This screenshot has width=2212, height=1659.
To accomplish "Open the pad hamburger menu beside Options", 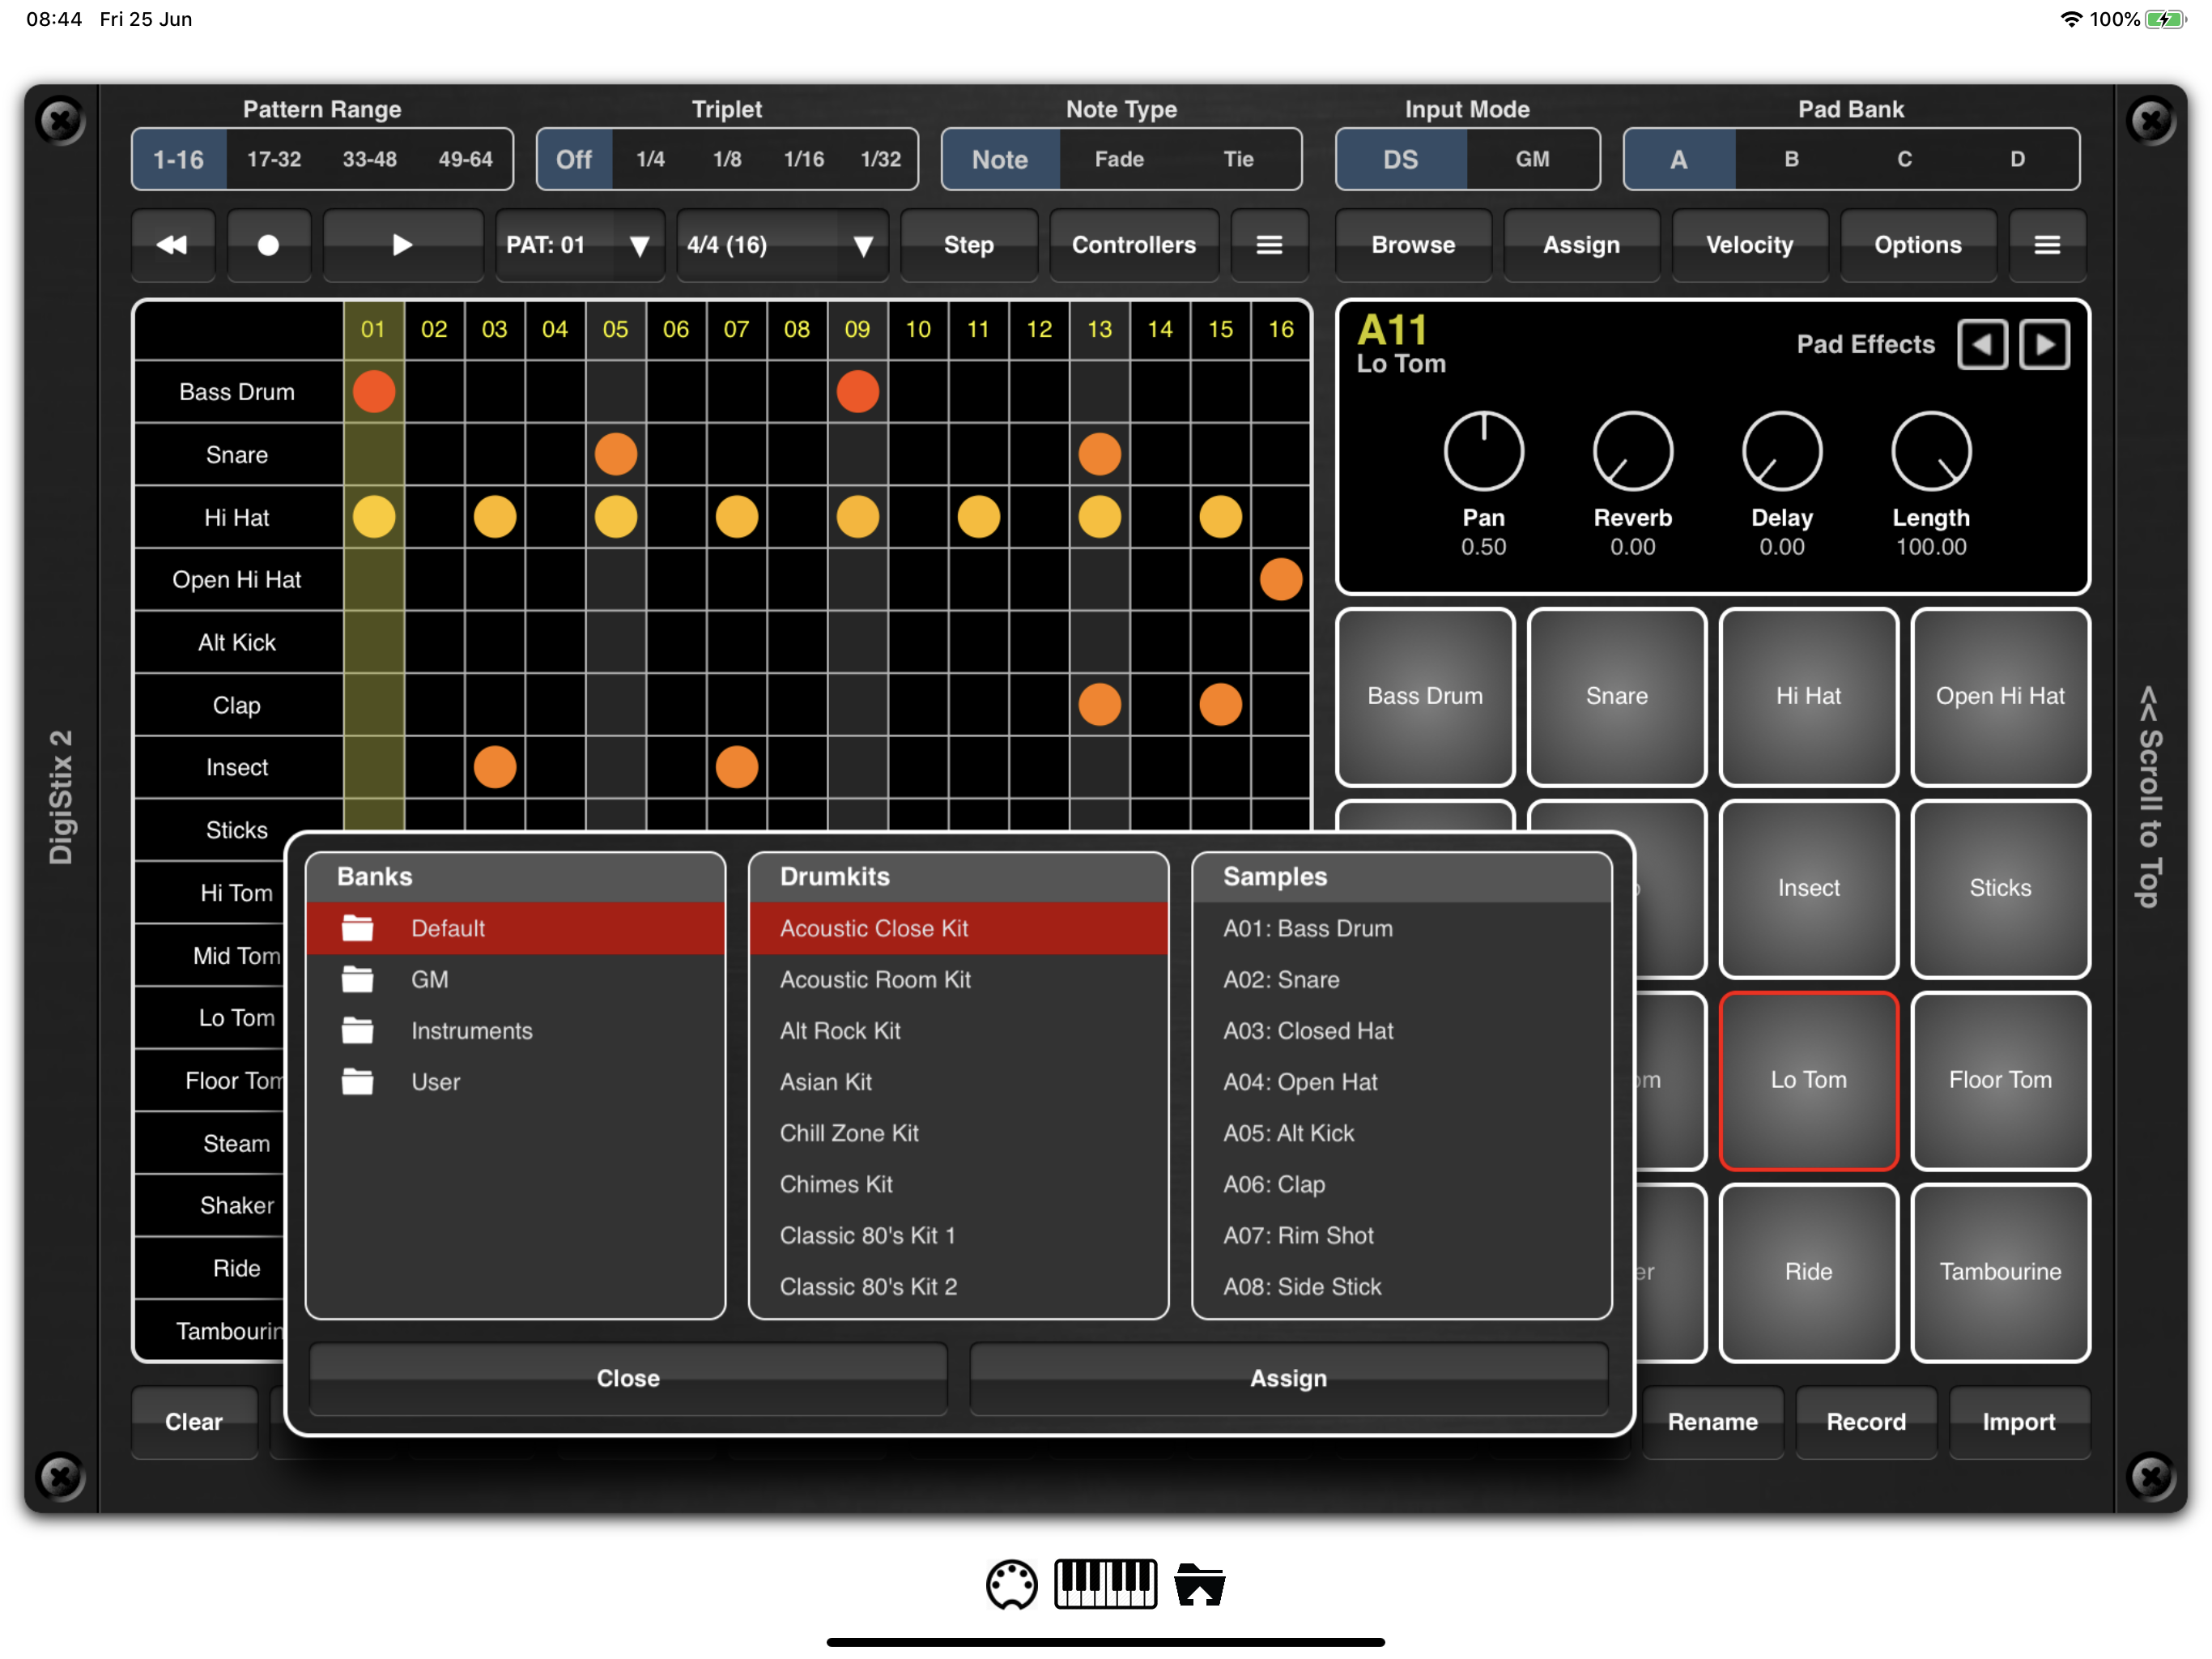I will click(x=2046, y=245).
